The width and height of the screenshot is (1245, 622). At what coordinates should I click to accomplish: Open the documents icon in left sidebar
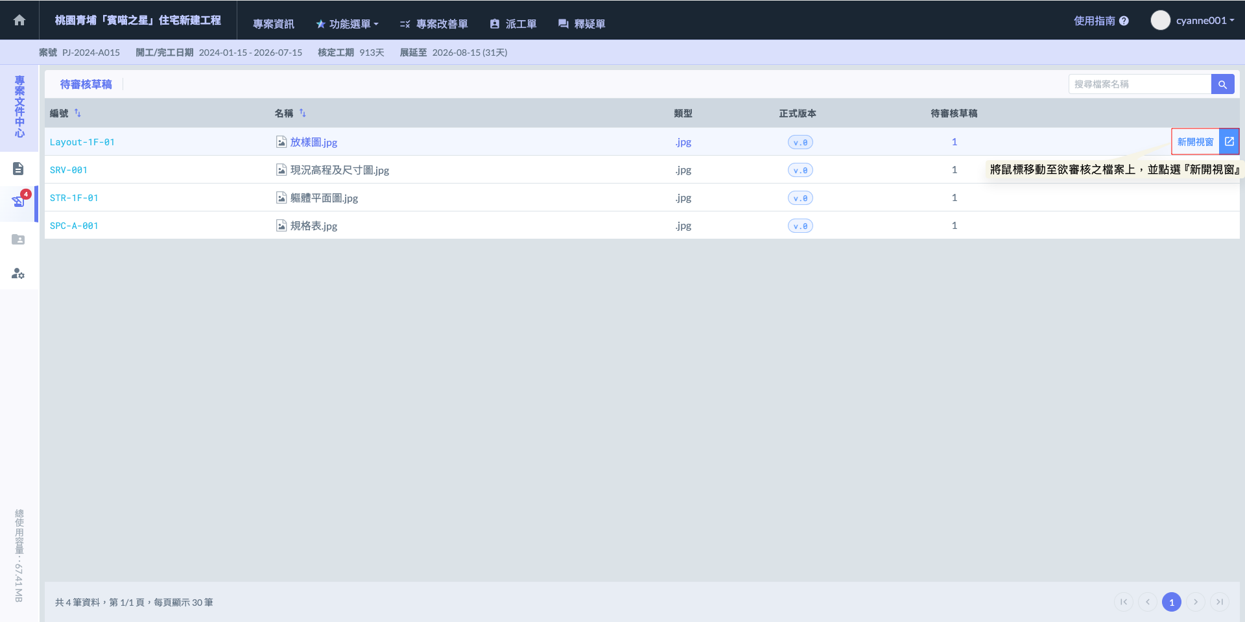[x=18, y=169]
